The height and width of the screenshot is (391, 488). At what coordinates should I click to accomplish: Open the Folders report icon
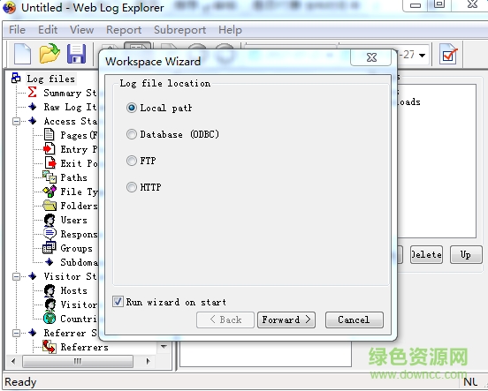pos(50,206)
